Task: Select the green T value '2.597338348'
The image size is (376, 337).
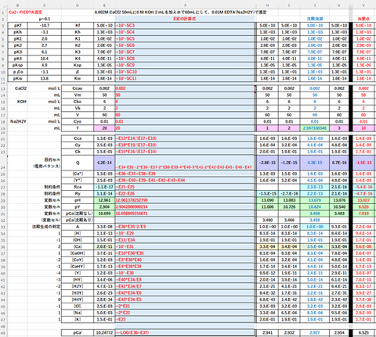Action: coord(315,128)
